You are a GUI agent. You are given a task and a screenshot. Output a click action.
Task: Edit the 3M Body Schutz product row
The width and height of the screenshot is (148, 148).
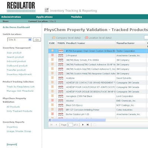pyautogui.click(x=53, y=60)
